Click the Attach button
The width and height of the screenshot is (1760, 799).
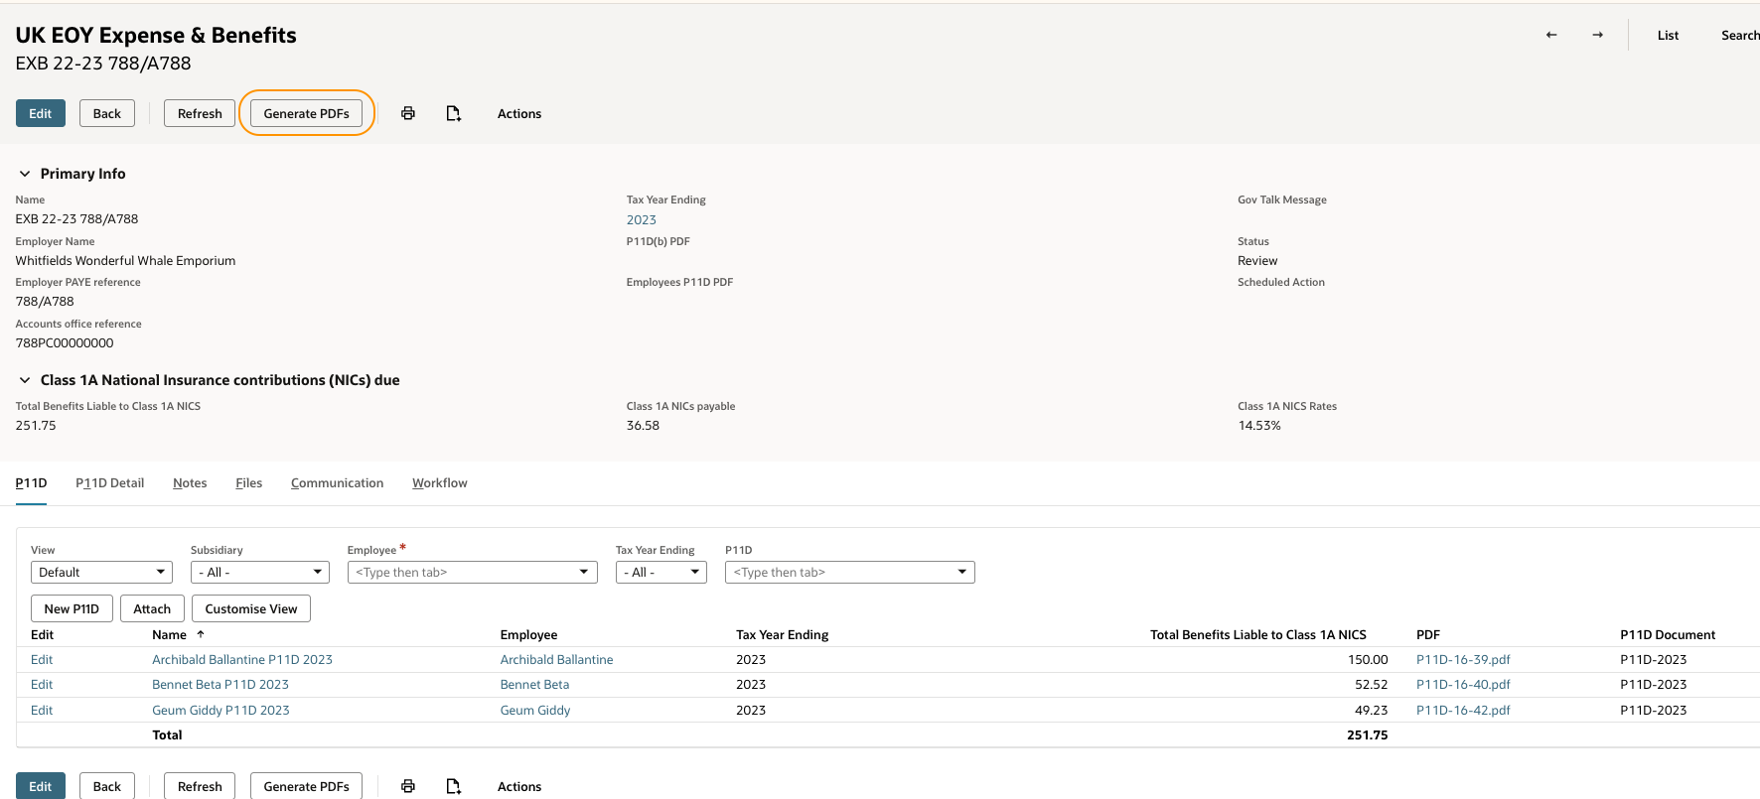(152, 608)
